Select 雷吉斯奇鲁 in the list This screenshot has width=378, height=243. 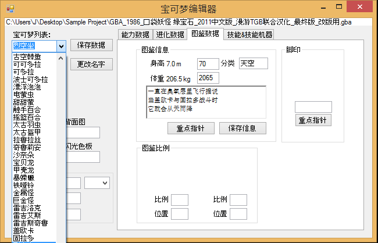[x=34, y=223]
